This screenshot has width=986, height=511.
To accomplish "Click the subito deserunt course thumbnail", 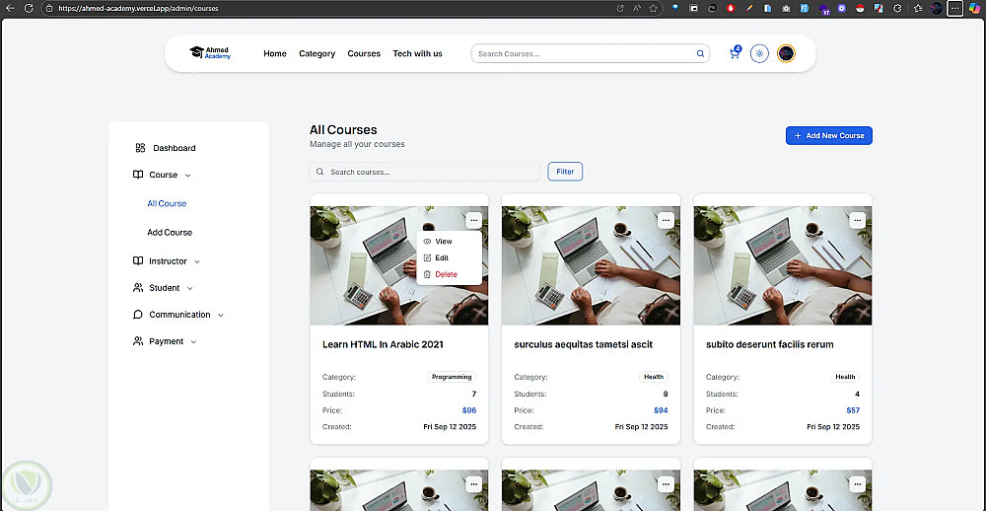I will tap(782, 265).
